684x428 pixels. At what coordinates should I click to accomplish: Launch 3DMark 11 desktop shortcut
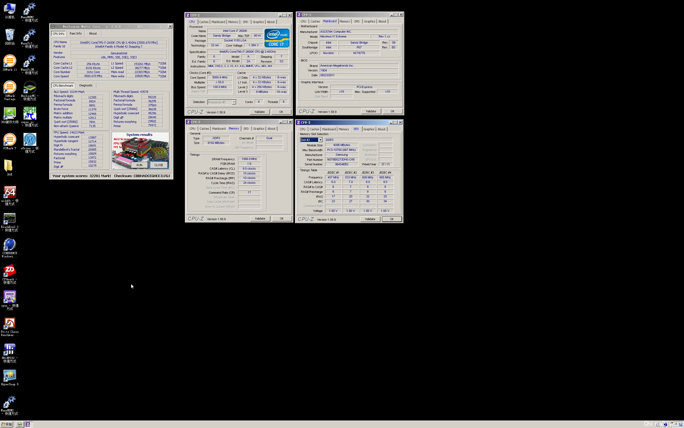10,63
